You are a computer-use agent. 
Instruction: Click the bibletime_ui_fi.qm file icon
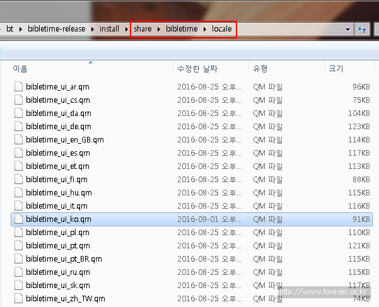(19, 180)
